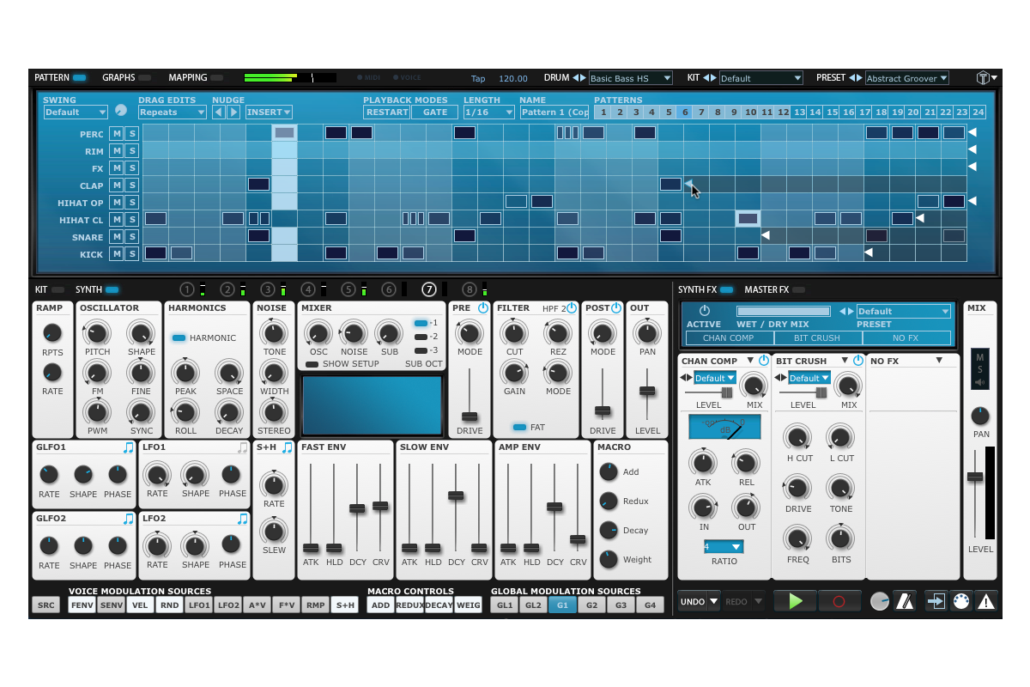Toggle S+H tempo sync note icon
Image resolution: width=1030 pixels, height=687 pixels.
[x=287, y=447]
